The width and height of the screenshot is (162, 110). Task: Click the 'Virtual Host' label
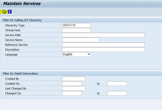click(x=13, y=30)
